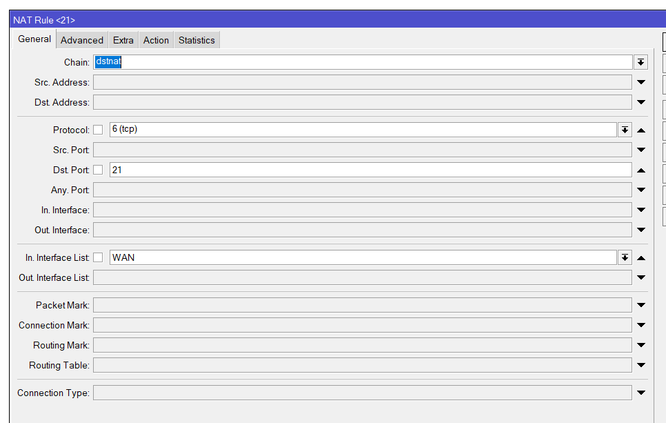Click the disabled Out. Interface List input box
Viewport: 666px width, 423px height.
coord(363,277)
